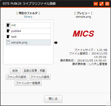Open the init folder row

pyautogui.click(x=28, y=25)
